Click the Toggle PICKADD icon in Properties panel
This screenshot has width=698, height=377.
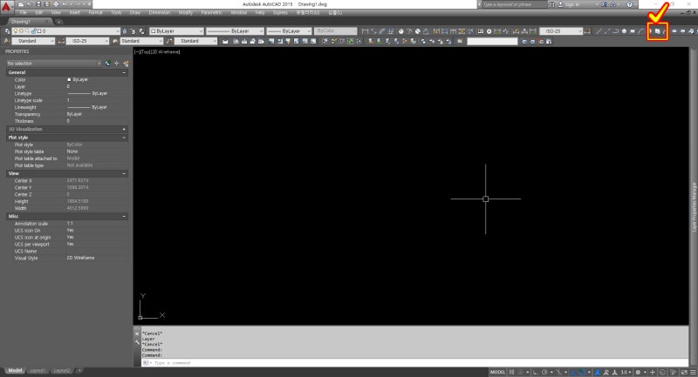(x=107, y=64)
